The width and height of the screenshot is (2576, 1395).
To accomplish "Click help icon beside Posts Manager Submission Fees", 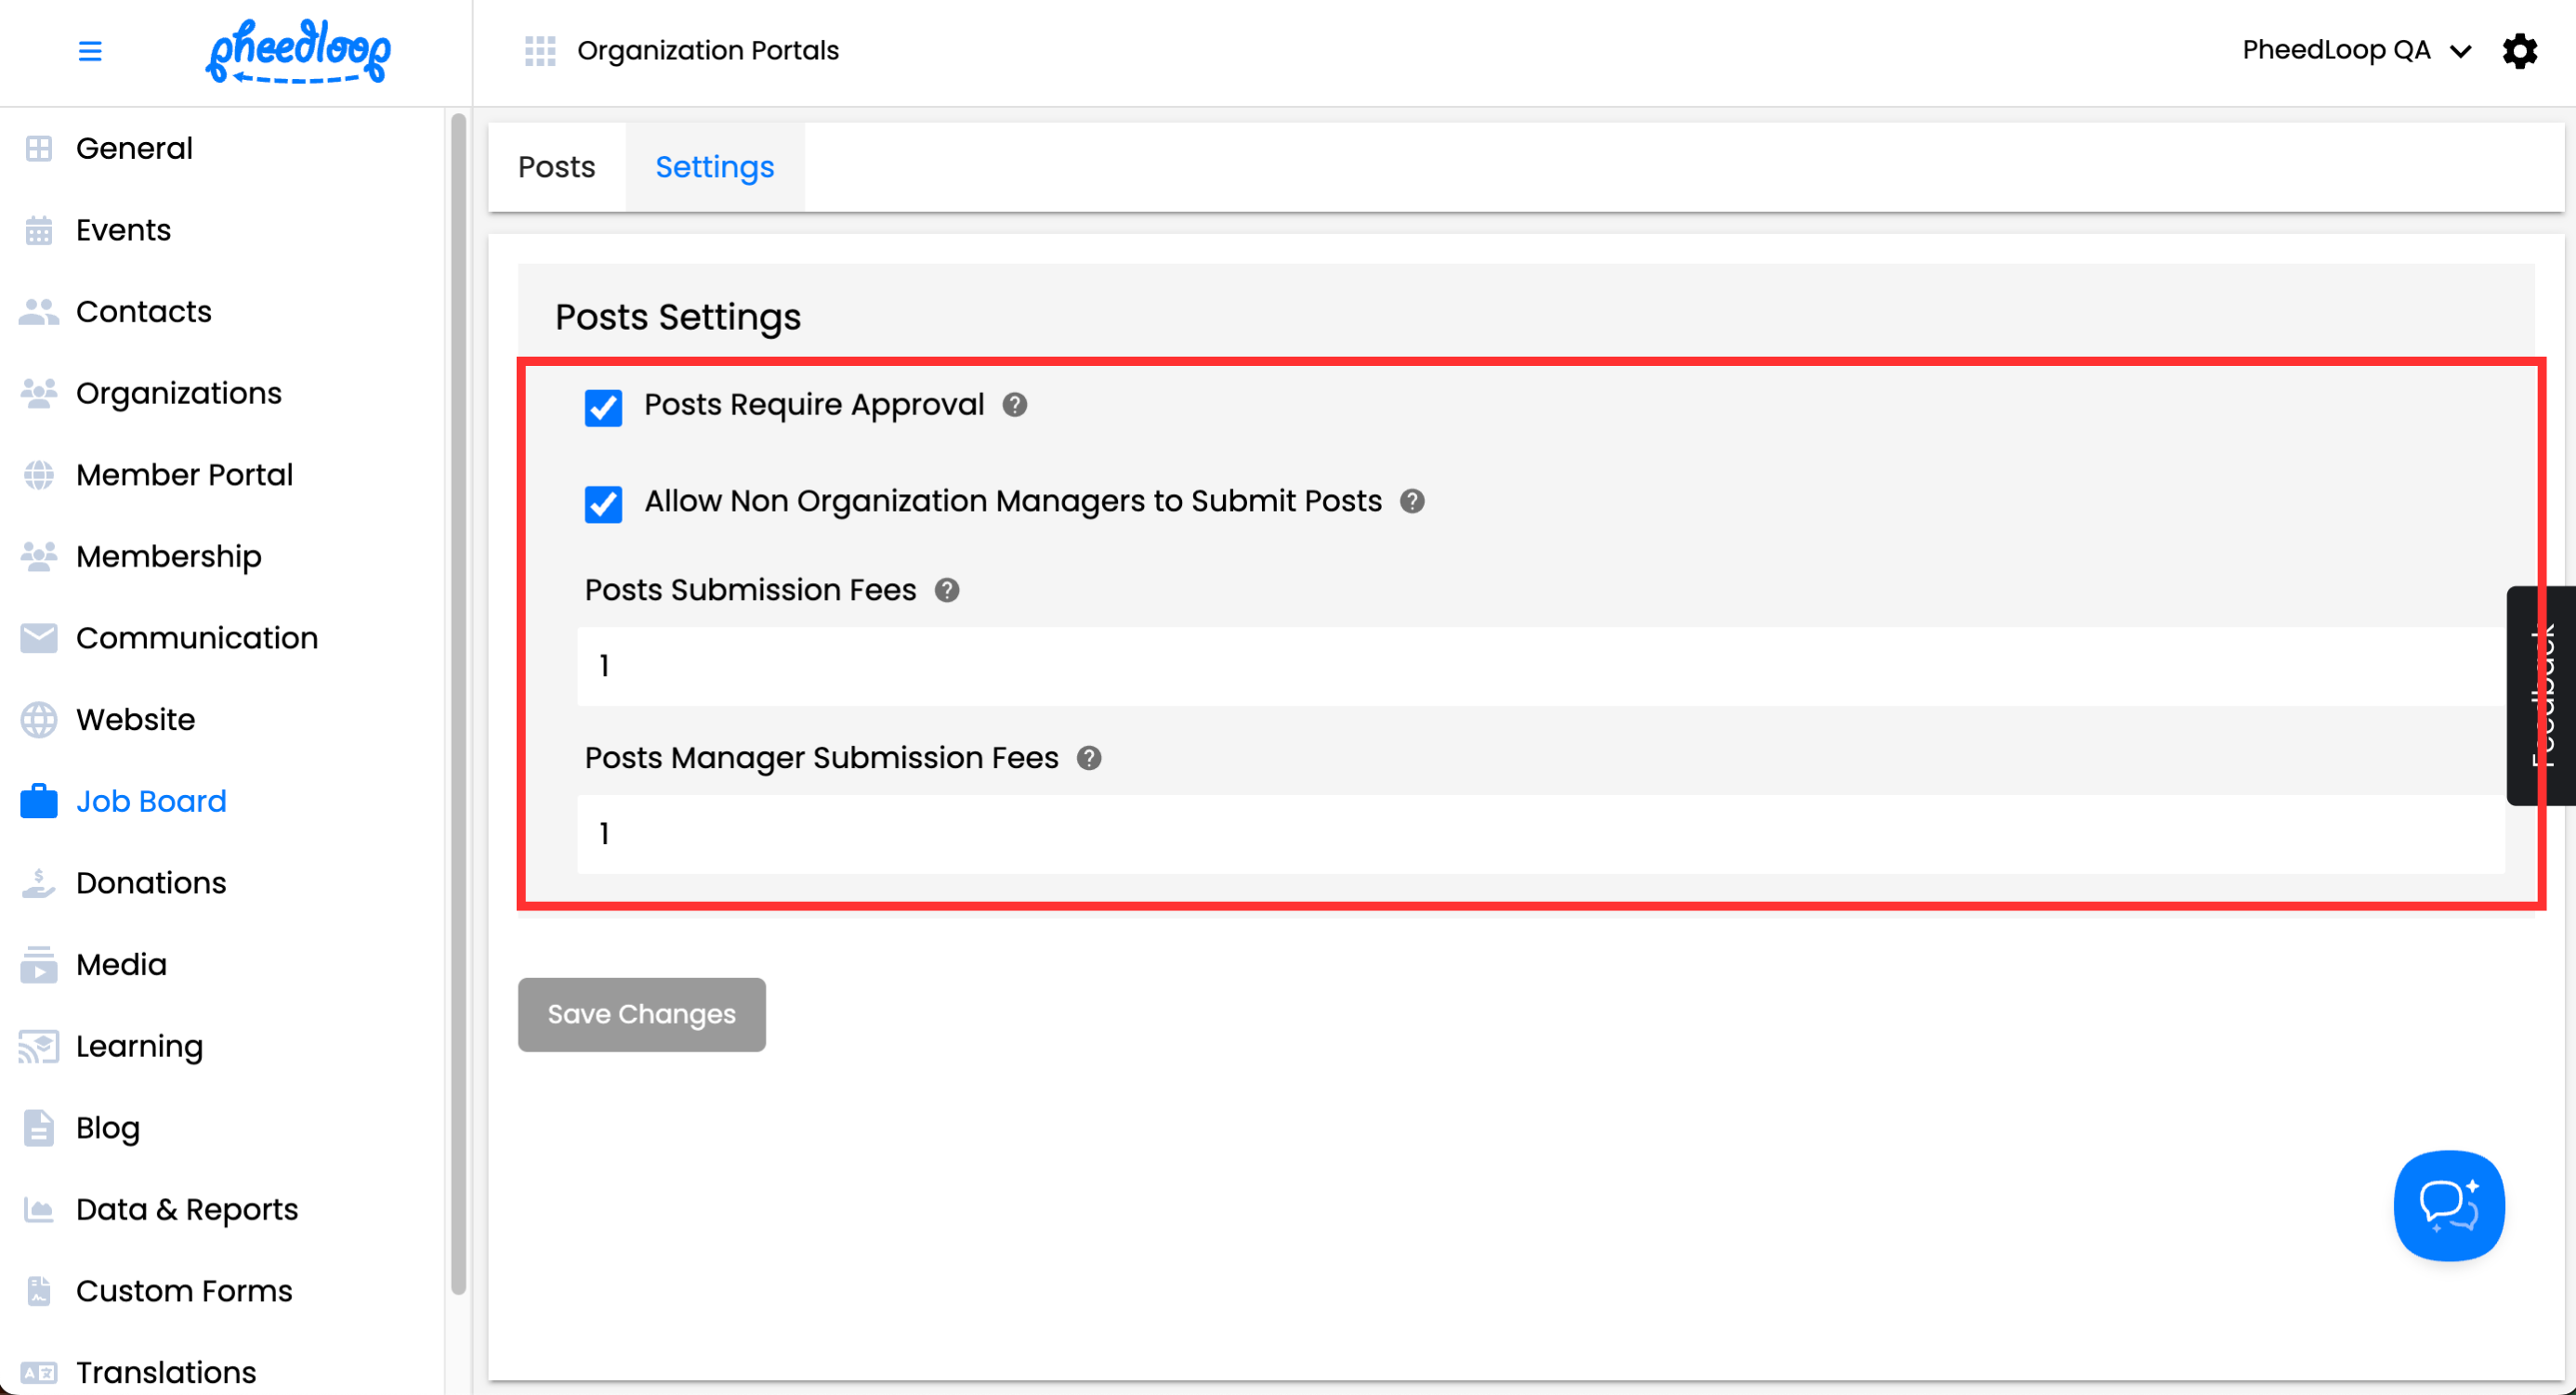I will point(1089,759).
